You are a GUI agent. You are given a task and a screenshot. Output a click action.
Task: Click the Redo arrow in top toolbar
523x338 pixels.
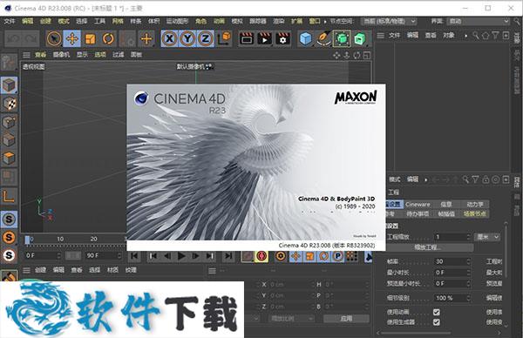[x=31, y=39]
